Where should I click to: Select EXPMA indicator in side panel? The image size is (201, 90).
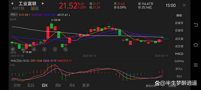(x=179, y=61)
